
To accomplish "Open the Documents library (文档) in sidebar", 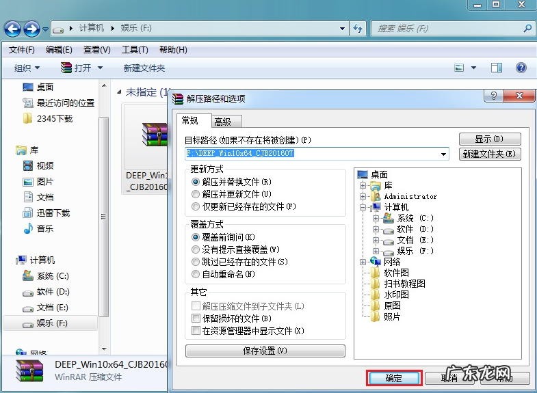I will point(38,198).
